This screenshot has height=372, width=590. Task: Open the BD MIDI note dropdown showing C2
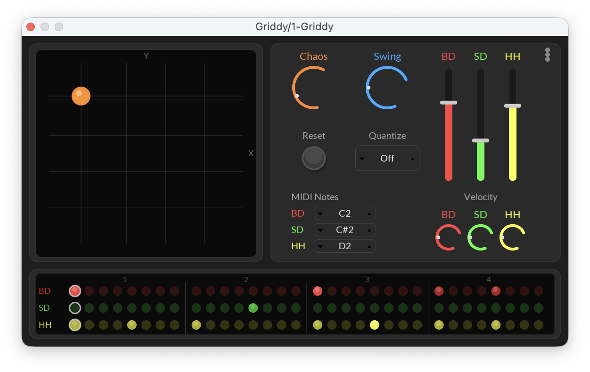click(x=344, y=213)
